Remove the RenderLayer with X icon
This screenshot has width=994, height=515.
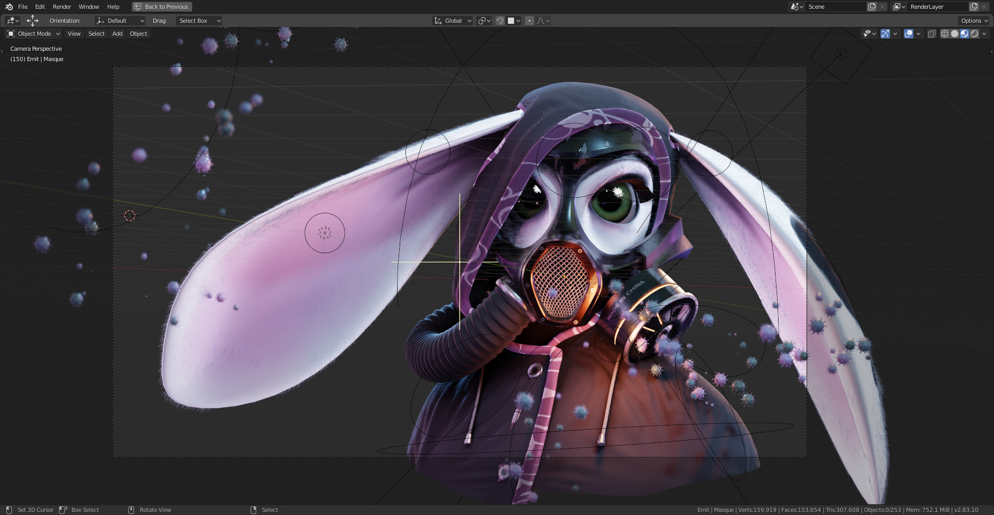[x=984, y=7]
